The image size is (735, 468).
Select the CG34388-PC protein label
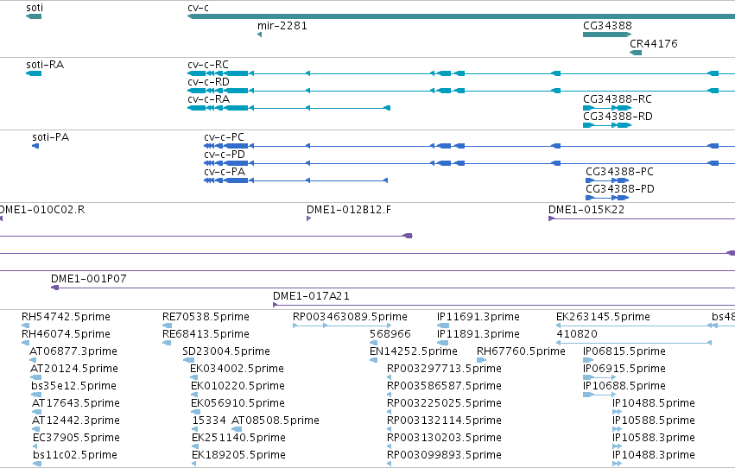619,172
